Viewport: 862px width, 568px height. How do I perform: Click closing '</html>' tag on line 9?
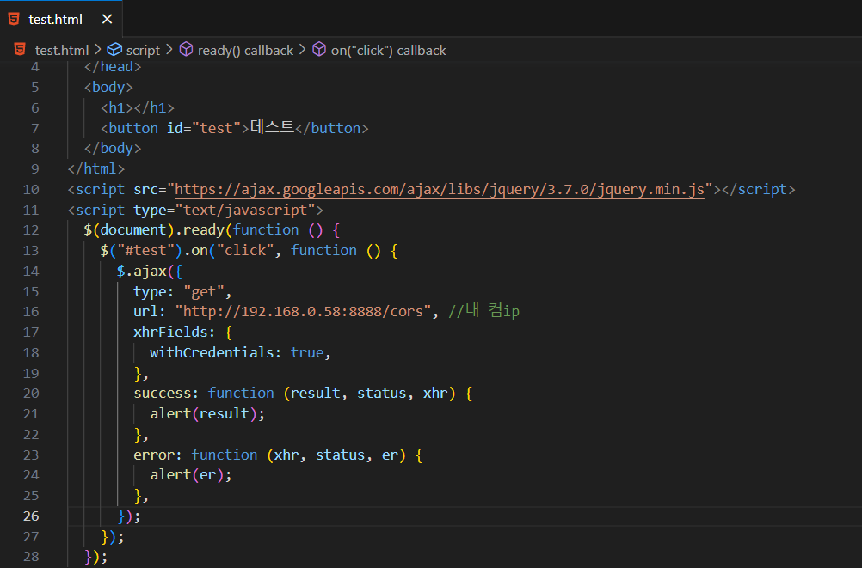pyautogui.click(x=96, y=168)
